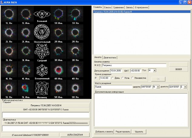Open the О программе tab
Viewport: 192px width, 138px height.
click(141, 8)
